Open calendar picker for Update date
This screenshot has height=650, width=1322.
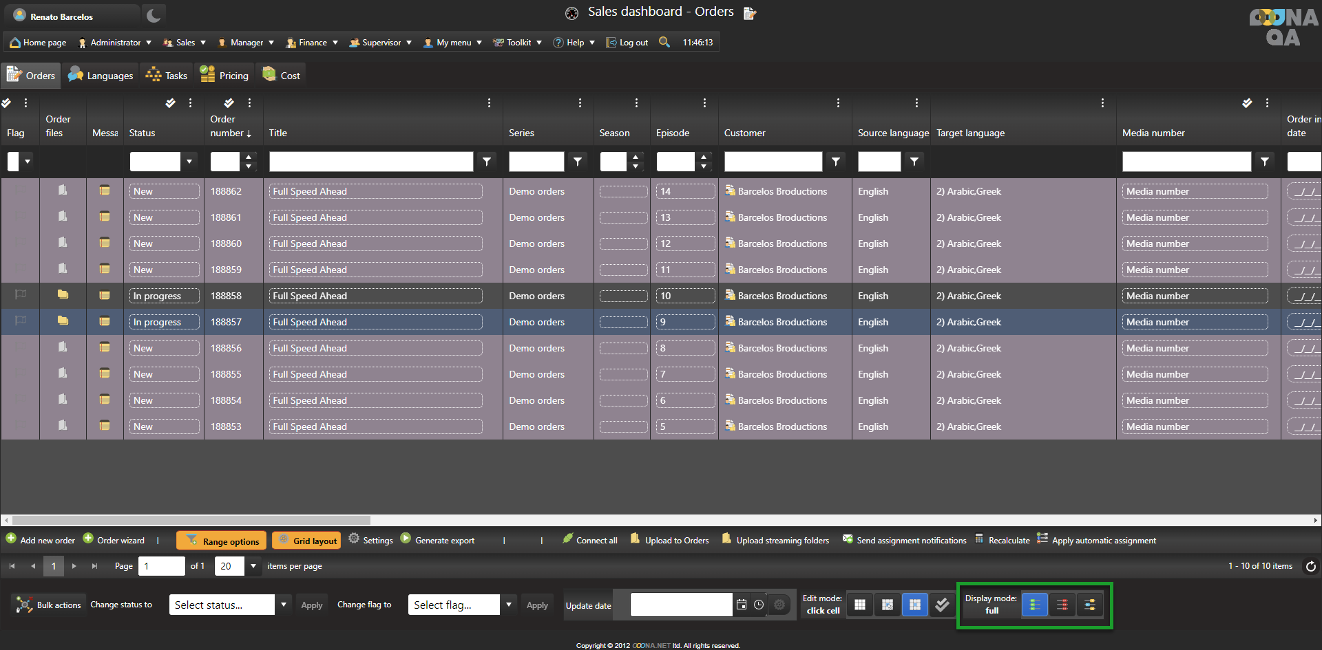point(742,605)
